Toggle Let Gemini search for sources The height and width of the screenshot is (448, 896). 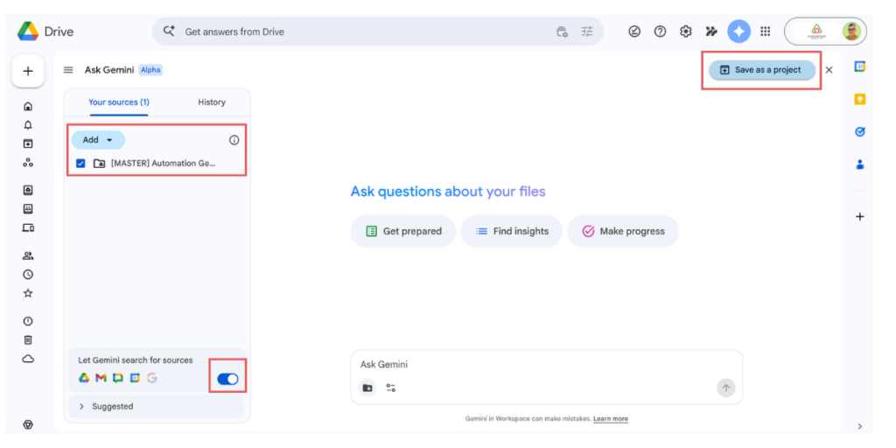(x=228, y=379)
